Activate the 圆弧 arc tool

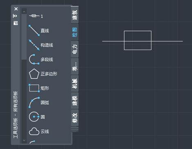[x=39, y=103]
